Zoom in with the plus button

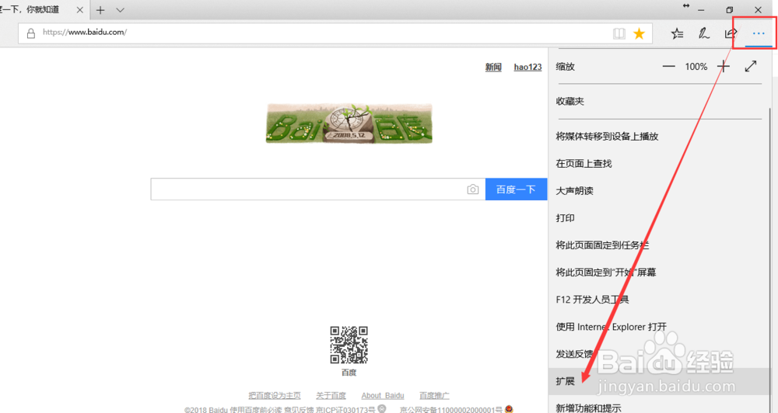pyautogui.click(x=723, y=66)
